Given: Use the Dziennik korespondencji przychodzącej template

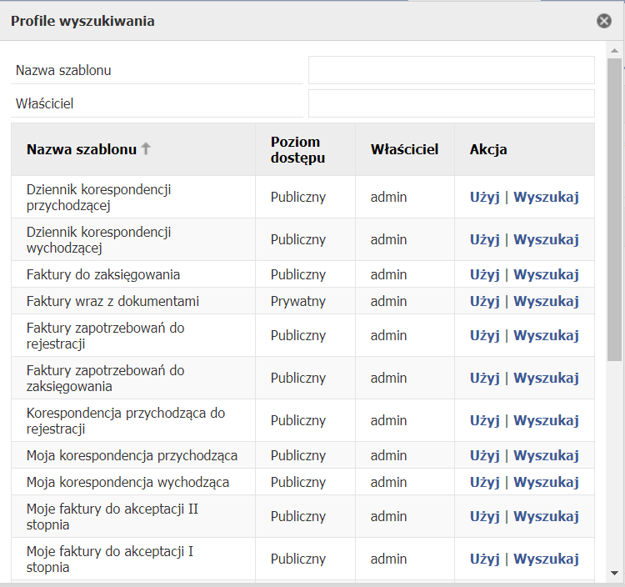Looking at the screenshot, I should pos(484,198).
